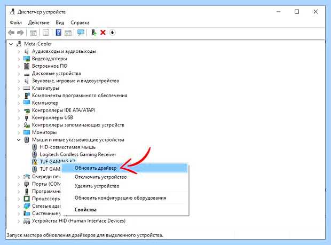The image size is (331, 245).
Task: Select Звуковые, игровые и видеоустройства category
Action: 75,81
